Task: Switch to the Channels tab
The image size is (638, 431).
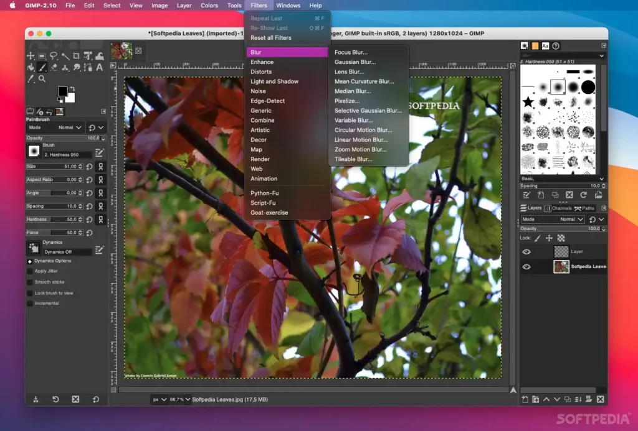Action: pos(558,208)
